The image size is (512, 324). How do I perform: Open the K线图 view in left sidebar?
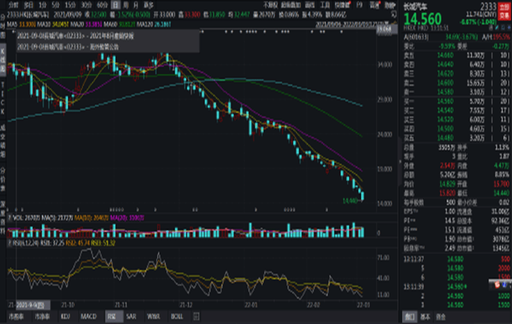point(4,63)
